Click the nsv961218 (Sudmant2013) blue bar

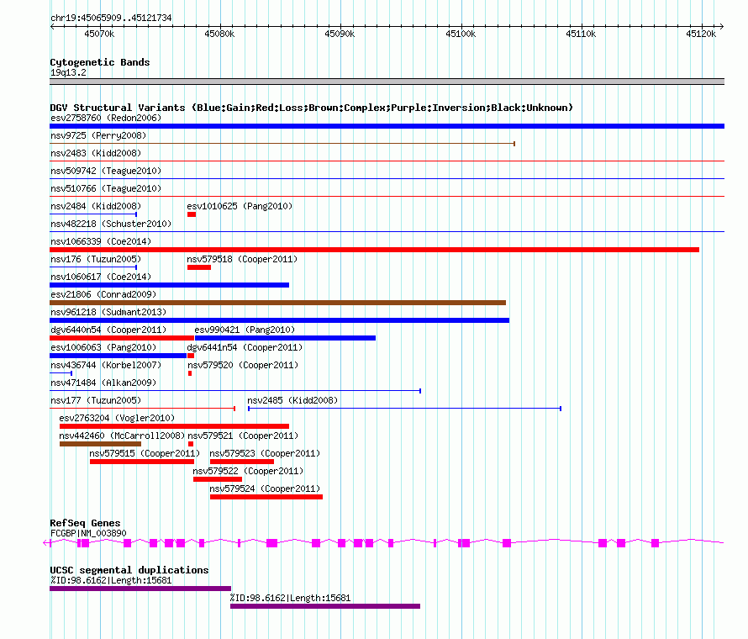pos(280,320)
